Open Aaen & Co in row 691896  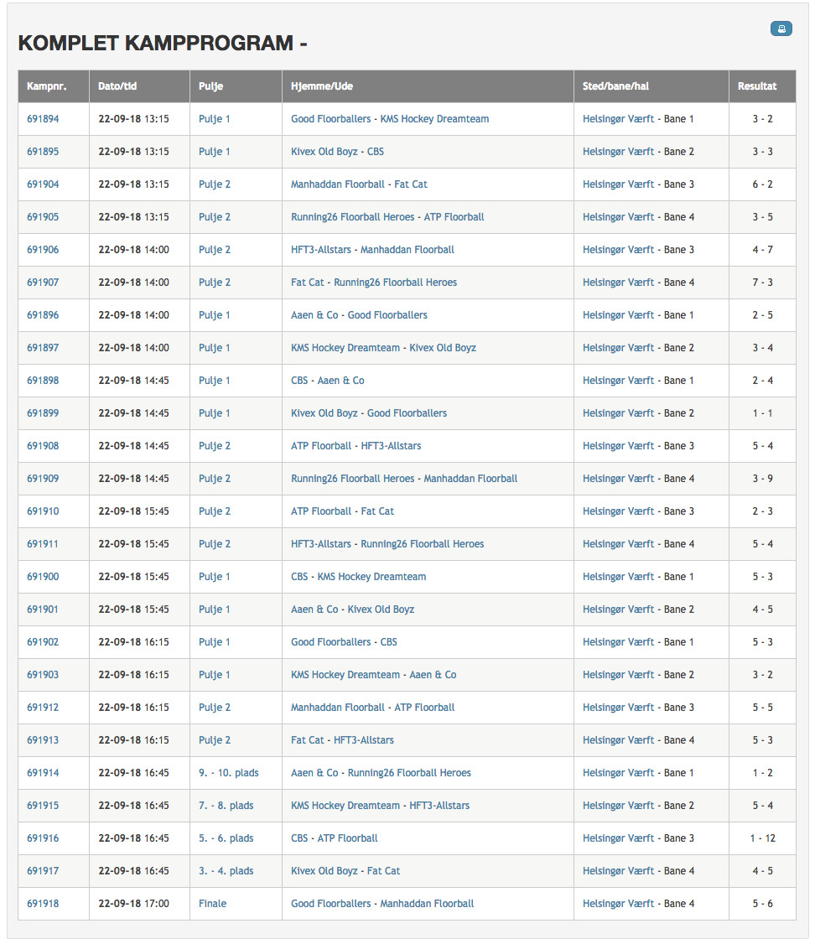[314, 315]
